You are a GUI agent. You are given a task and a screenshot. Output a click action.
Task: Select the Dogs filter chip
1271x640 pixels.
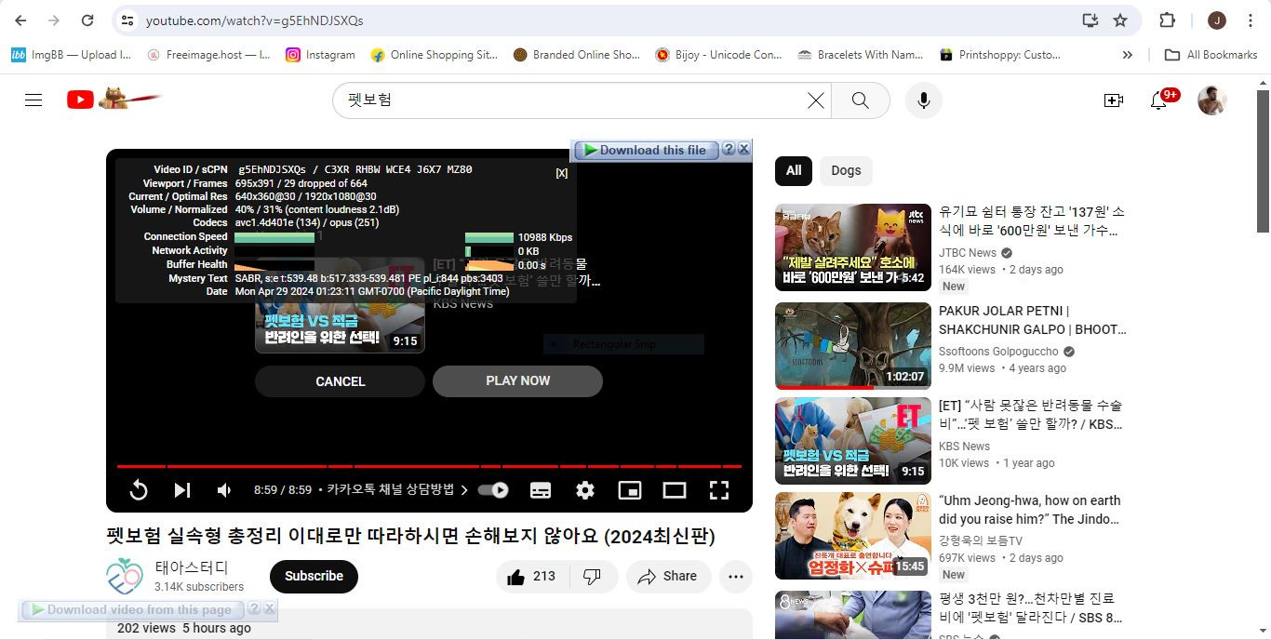(846, 170)
